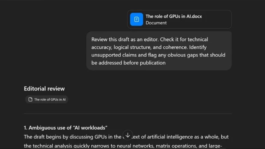This screenshot has height=149, width=265.
Task: Click the words 'technical accuracy' in the prompt bubble
Action: pyautogui.click(x=198, y=39)
